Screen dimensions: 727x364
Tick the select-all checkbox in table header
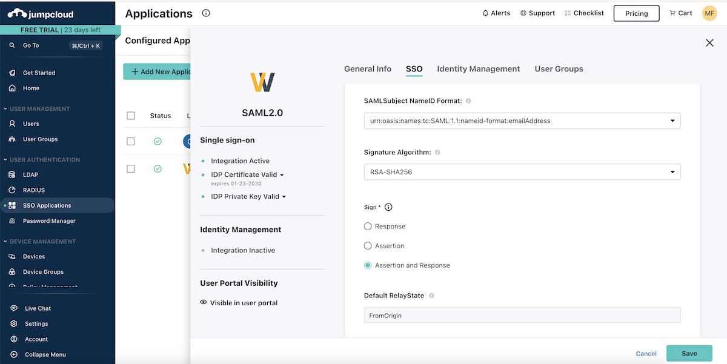(131, 116)
